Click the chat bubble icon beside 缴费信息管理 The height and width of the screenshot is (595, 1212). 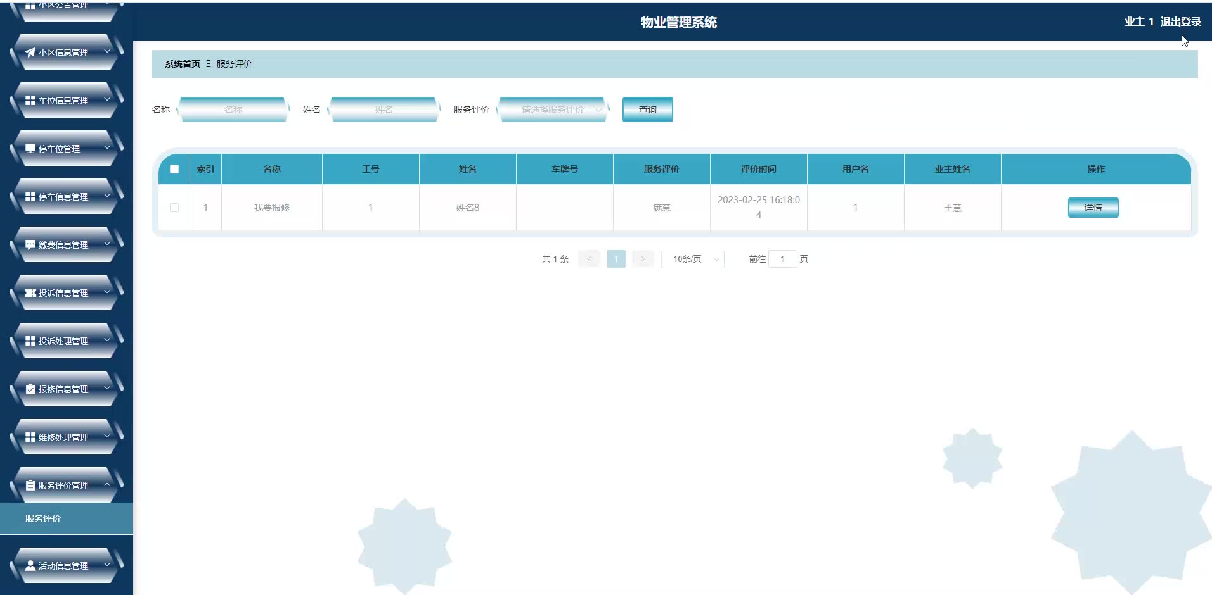[x=30, y=245]
